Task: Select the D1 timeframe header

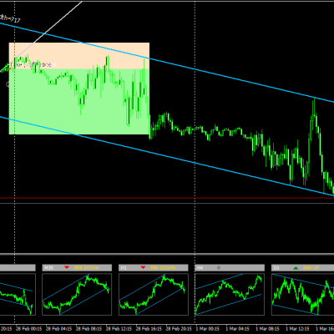Action: click(x=302, y=268)
